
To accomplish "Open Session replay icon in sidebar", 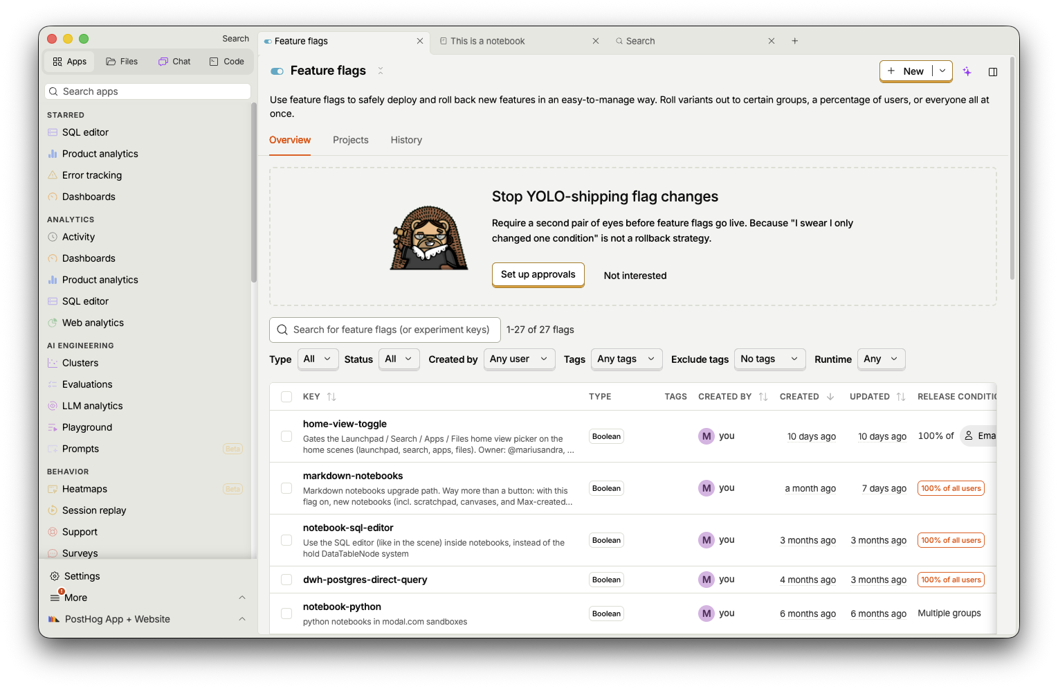I will tap(53, 510).
